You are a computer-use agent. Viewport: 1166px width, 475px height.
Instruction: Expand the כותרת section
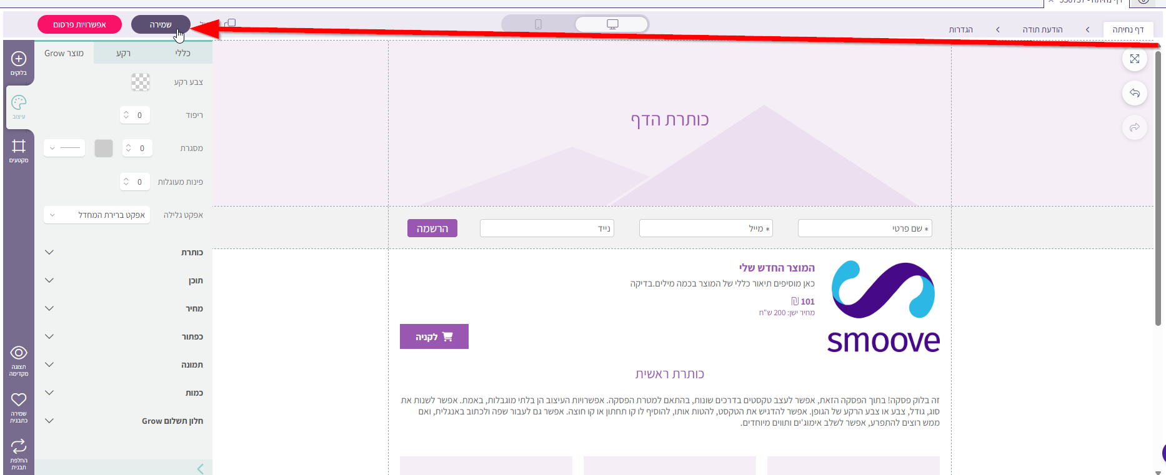tap(124, 252)
